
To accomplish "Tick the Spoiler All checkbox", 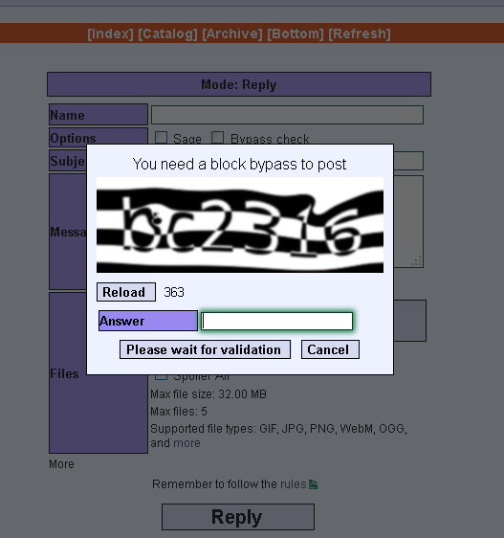I will 161,377.
